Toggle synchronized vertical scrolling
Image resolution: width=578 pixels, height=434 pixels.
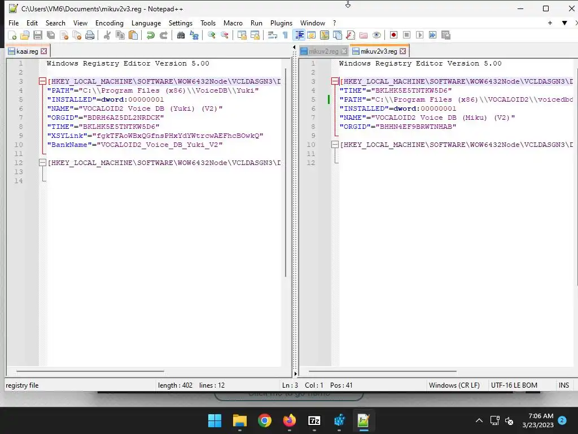(242, 35)
